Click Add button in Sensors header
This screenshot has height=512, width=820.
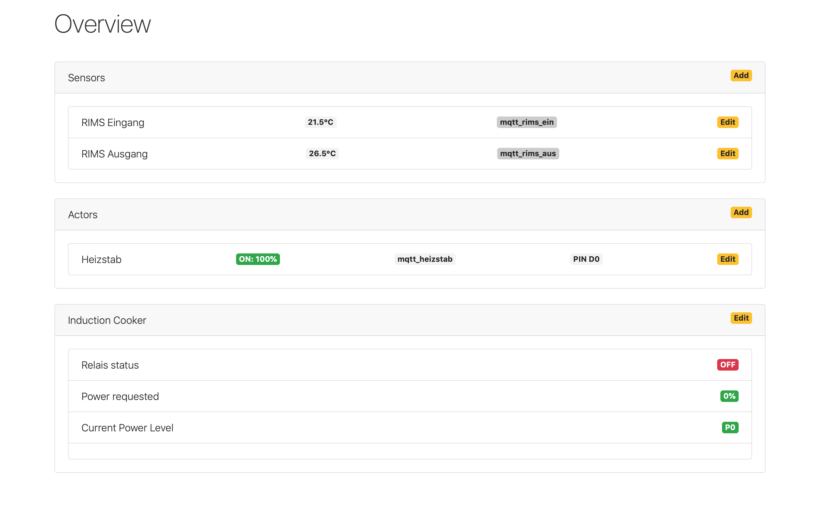741,76
